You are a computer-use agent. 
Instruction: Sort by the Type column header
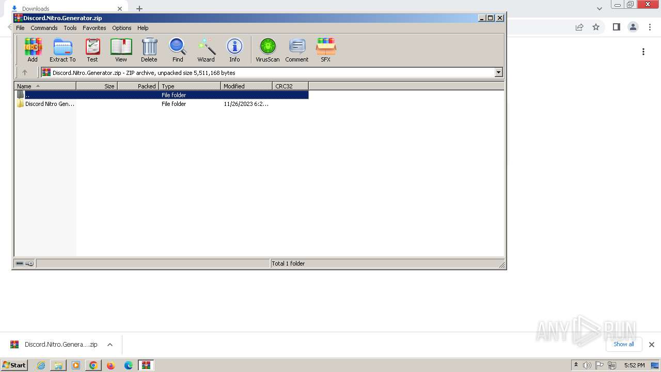point(190,86)
